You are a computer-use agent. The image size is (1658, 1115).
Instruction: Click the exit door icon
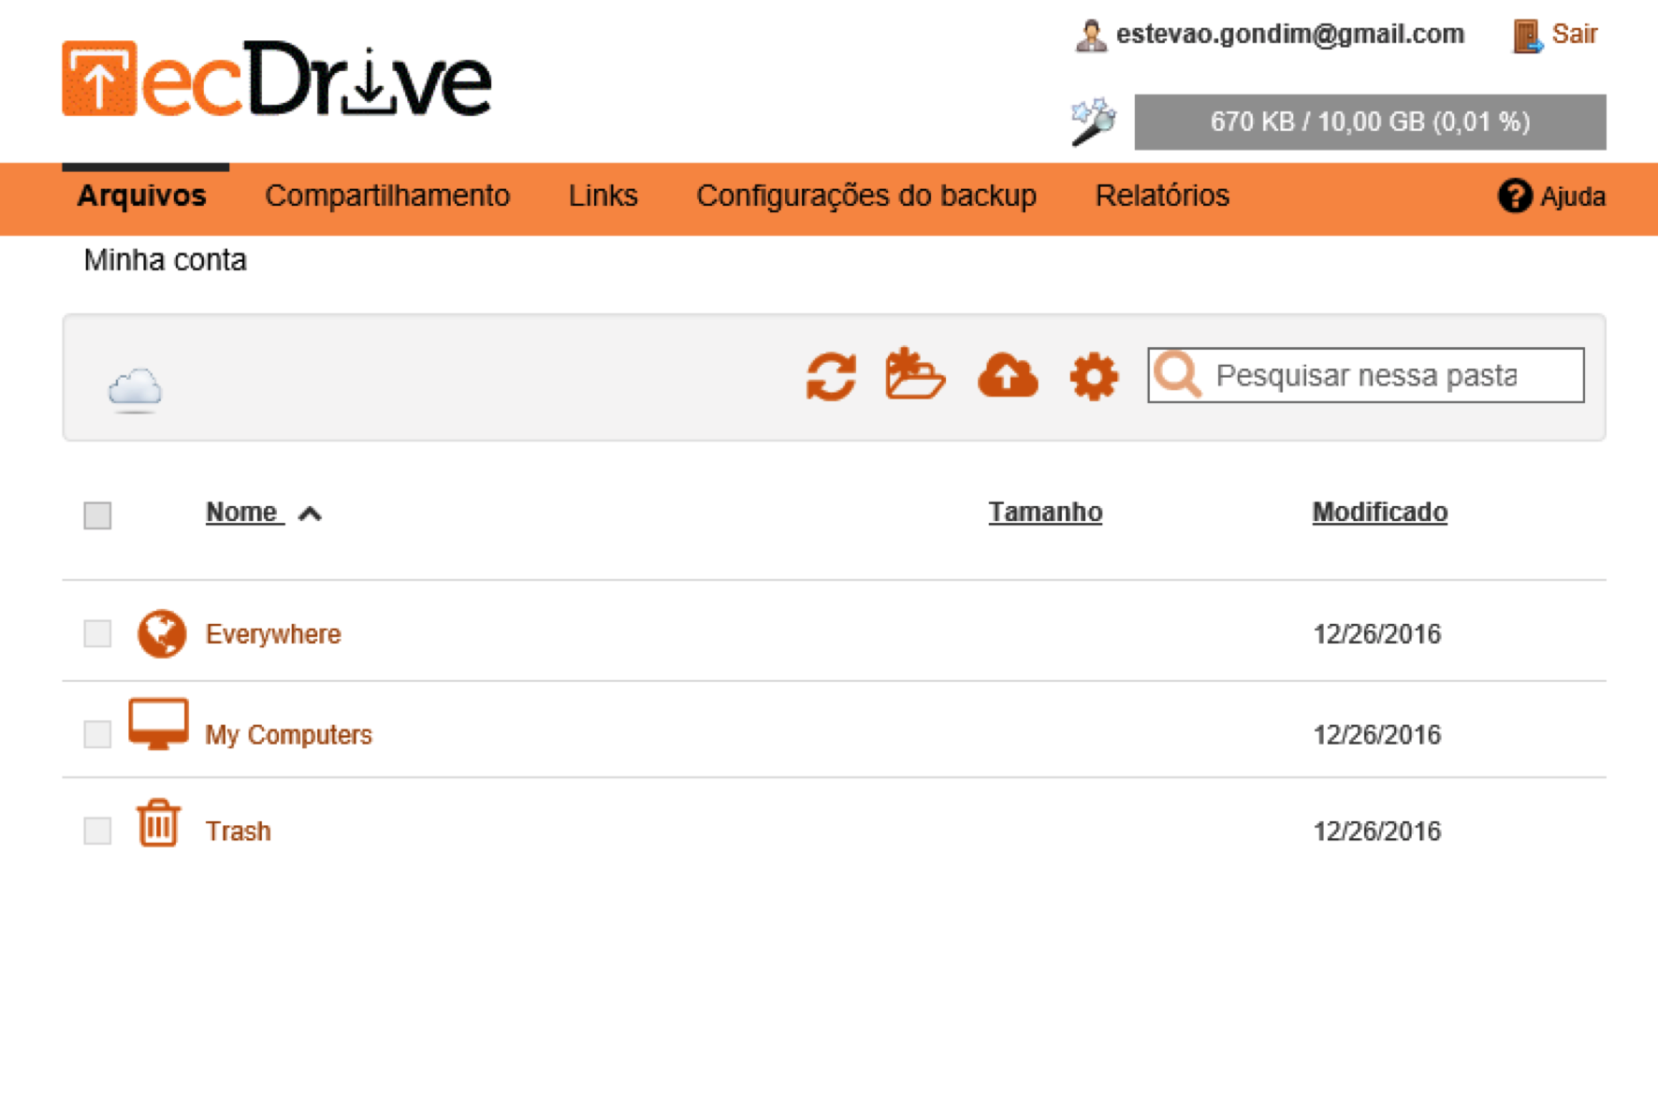point(1527,36)
